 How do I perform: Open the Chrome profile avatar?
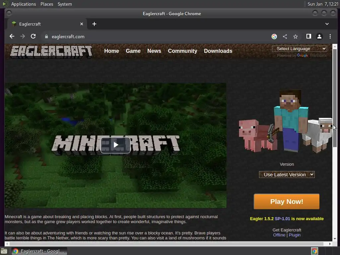pyautogui.click(x=319, y=37)
